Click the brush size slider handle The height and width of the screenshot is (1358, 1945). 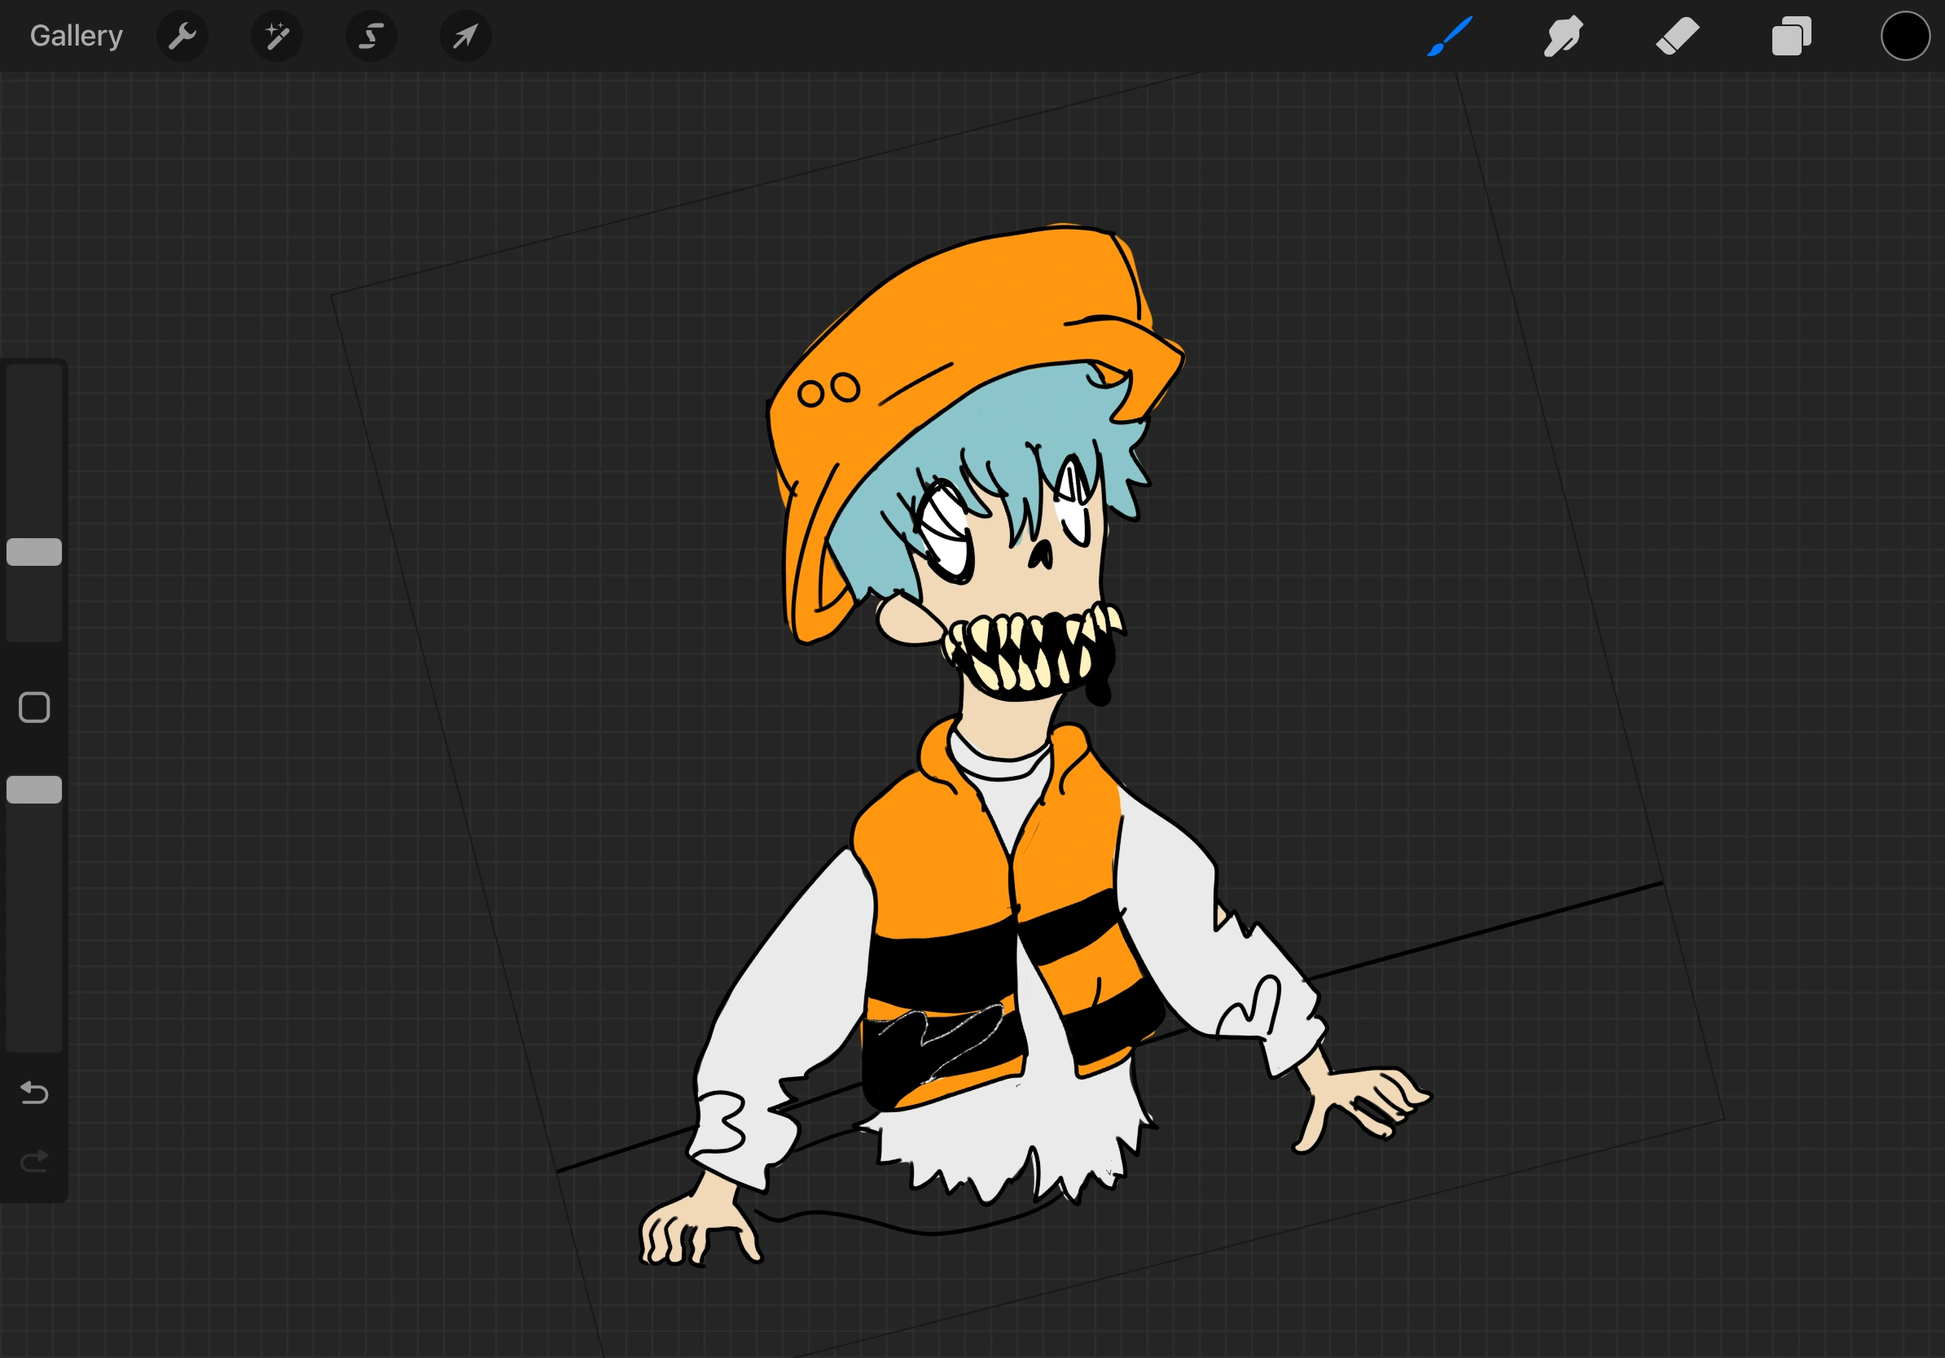[x=34, y=552]
